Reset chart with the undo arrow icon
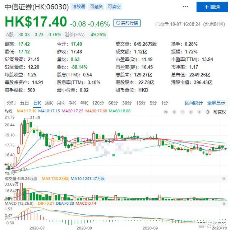Viewport: 230px width, 233px height. (166, 112)
